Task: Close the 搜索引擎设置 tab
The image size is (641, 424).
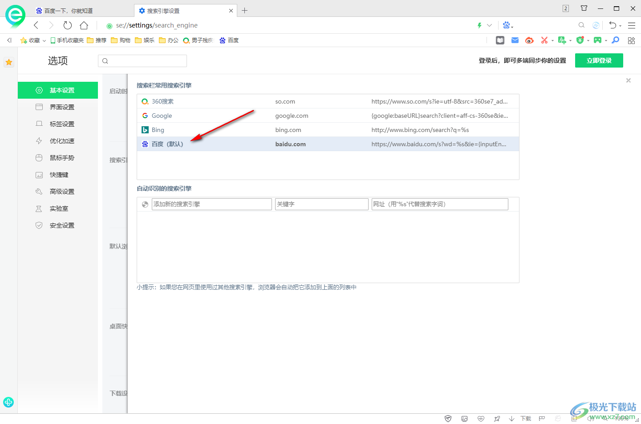Action: (x=231, y=11)
